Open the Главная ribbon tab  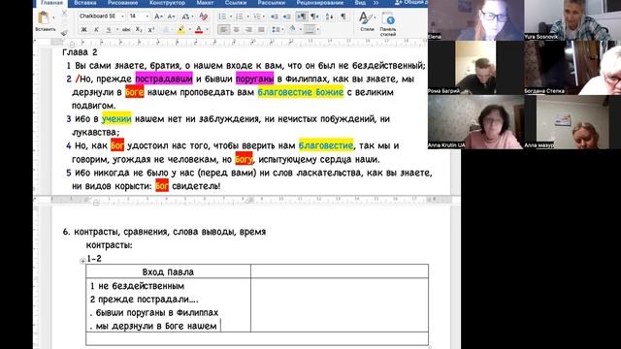click(51, 3)
